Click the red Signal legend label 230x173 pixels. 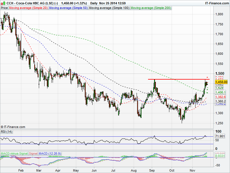click(33, 153)
